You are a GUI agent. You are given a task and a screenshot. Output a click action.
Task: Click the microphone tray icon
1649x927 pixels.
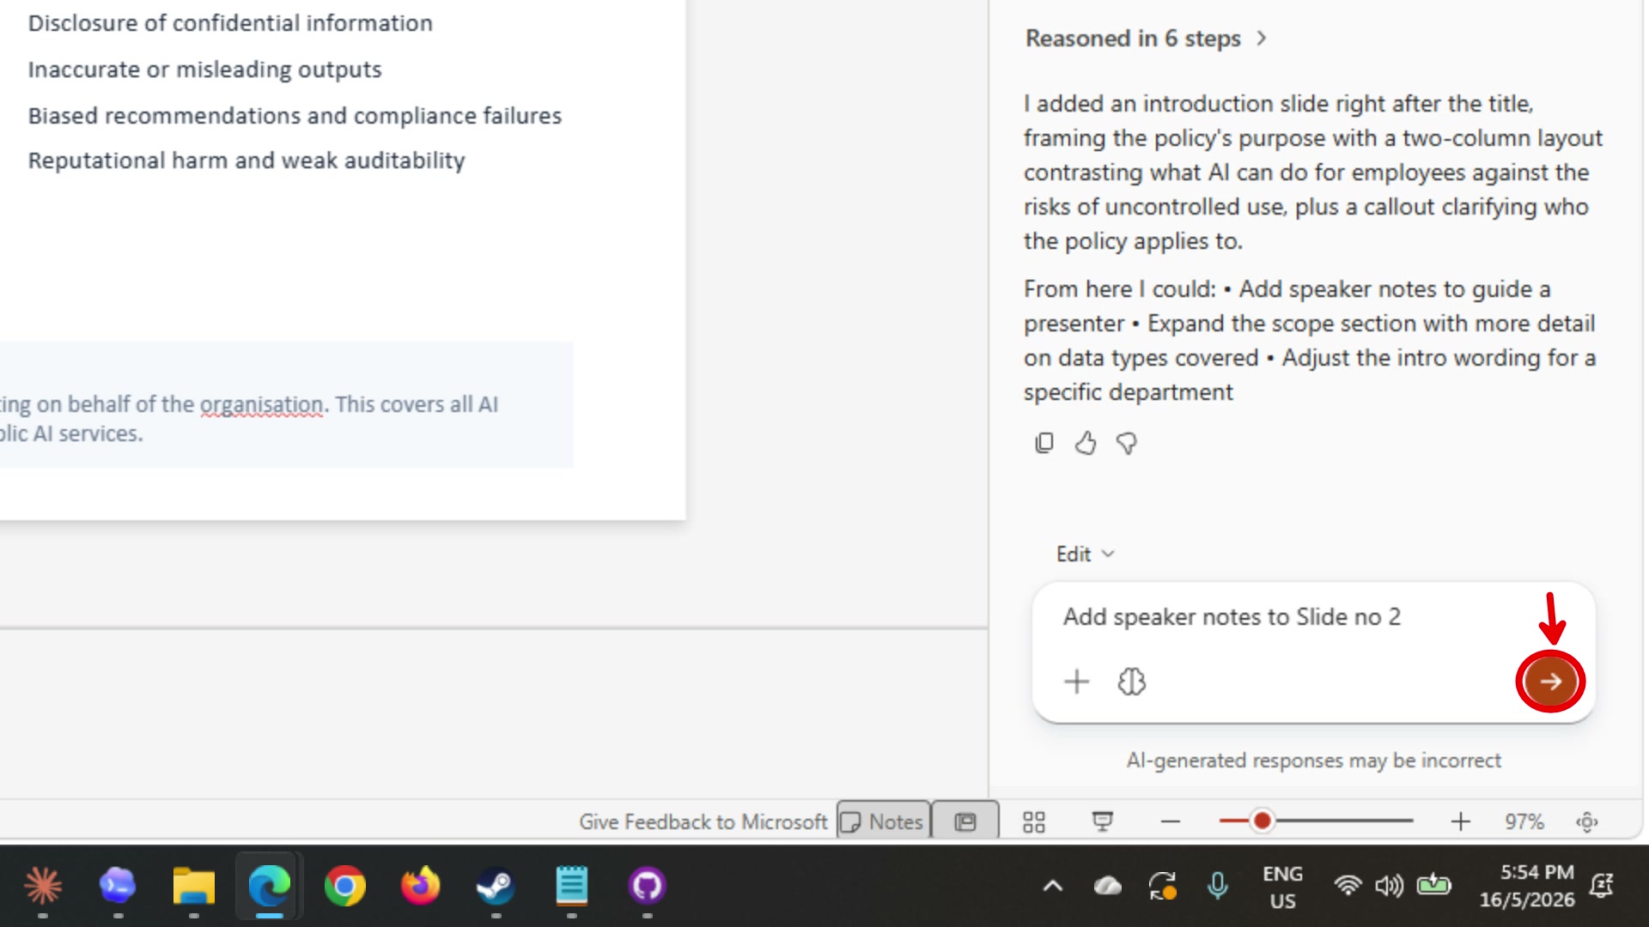coord(1217,886)
